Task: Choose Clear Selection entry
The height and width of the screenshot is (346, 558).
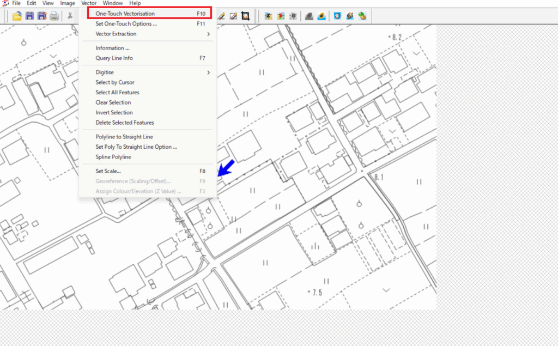Action: tap(148, 102)
